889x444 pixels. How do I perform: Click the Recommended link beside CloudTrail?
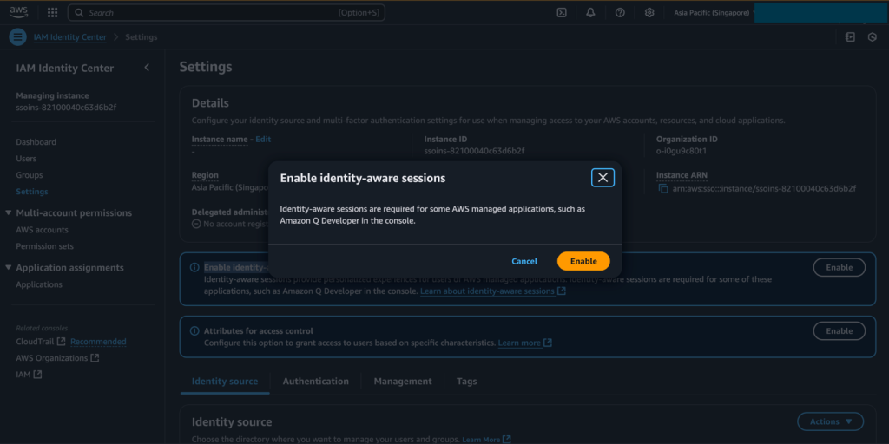(98, 342)
